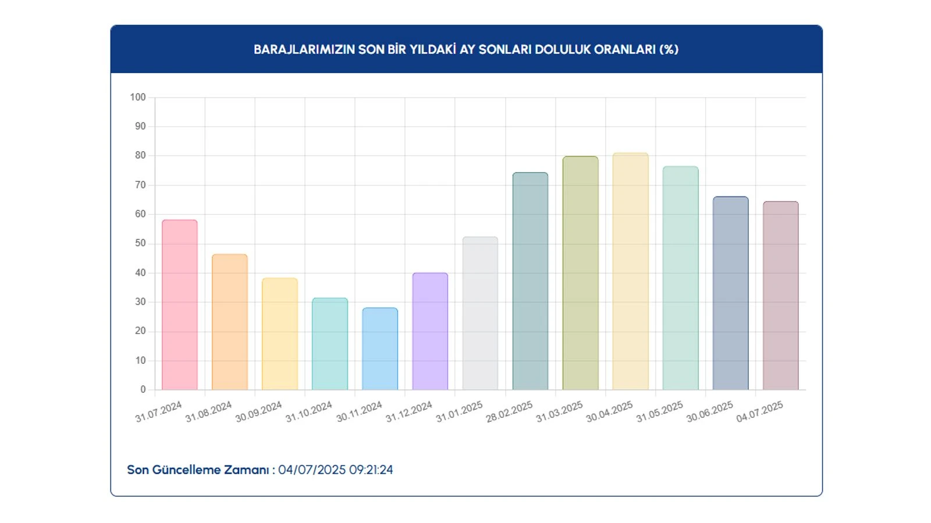
Task: Click the light gray bar for 31.01.2025
Action: (480, 313)
